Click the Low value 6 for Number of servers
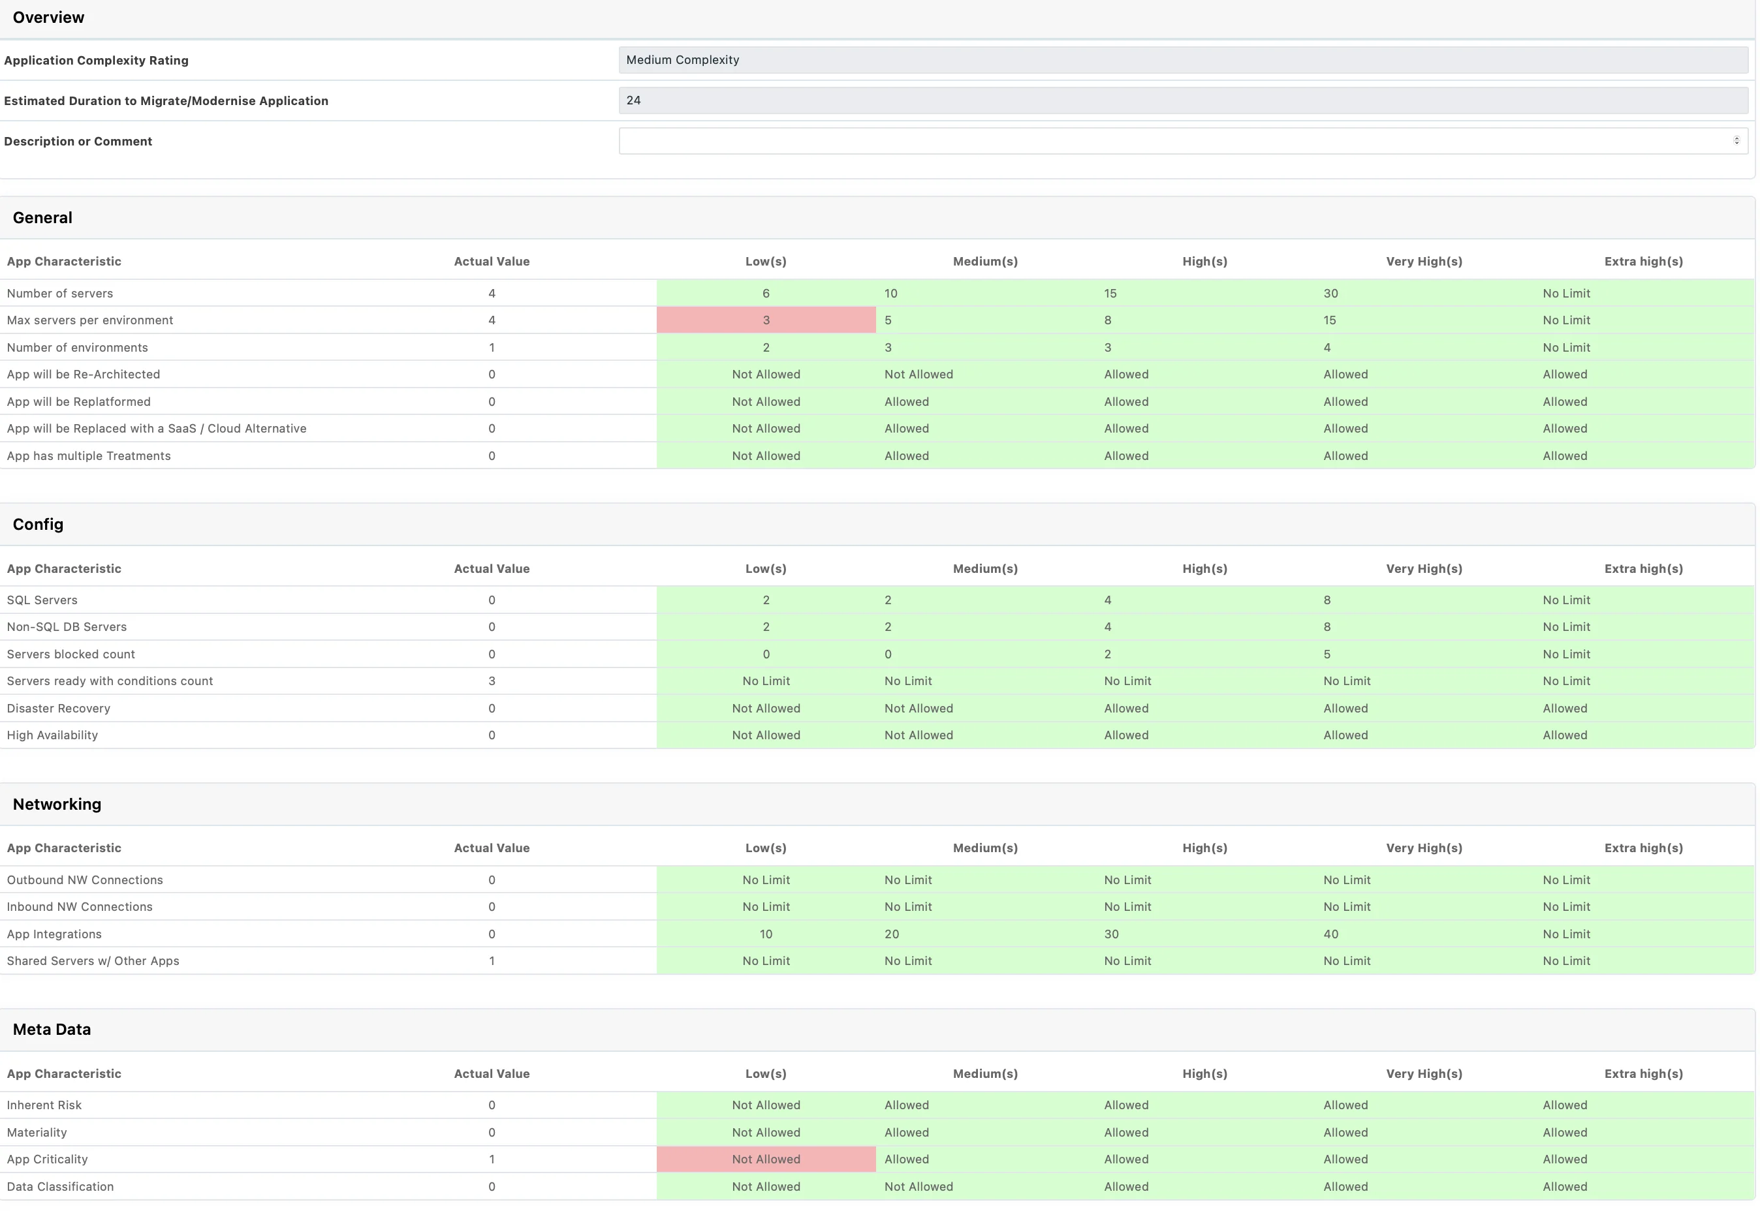This screenshot has width=1760, height=1211. (766, 294)
